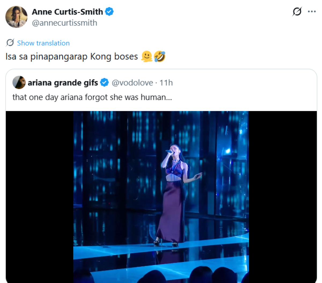This screenshot has width=322, height=283.
Task: Open the ariana grande gifs avatar
Action: (x=19, y=82)
